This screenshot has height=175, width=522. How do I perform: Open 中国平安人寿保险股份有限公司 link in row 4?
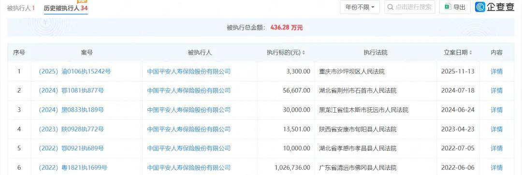(x=189, y=129)
